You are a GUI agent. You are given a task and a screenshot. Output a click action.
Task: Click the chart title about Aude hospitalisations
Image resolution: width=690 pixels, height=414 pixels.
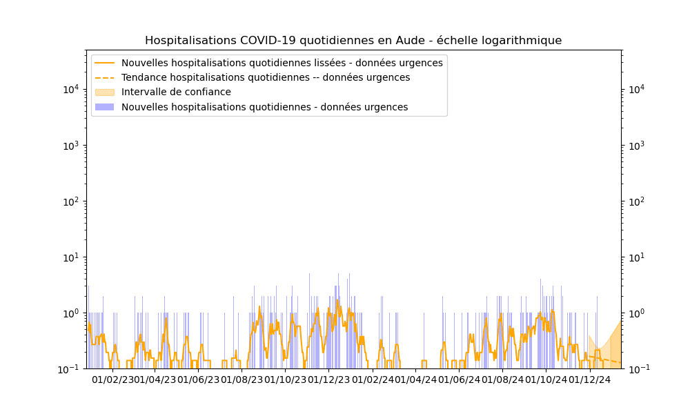pyautogui.click(x=353, y=41)
